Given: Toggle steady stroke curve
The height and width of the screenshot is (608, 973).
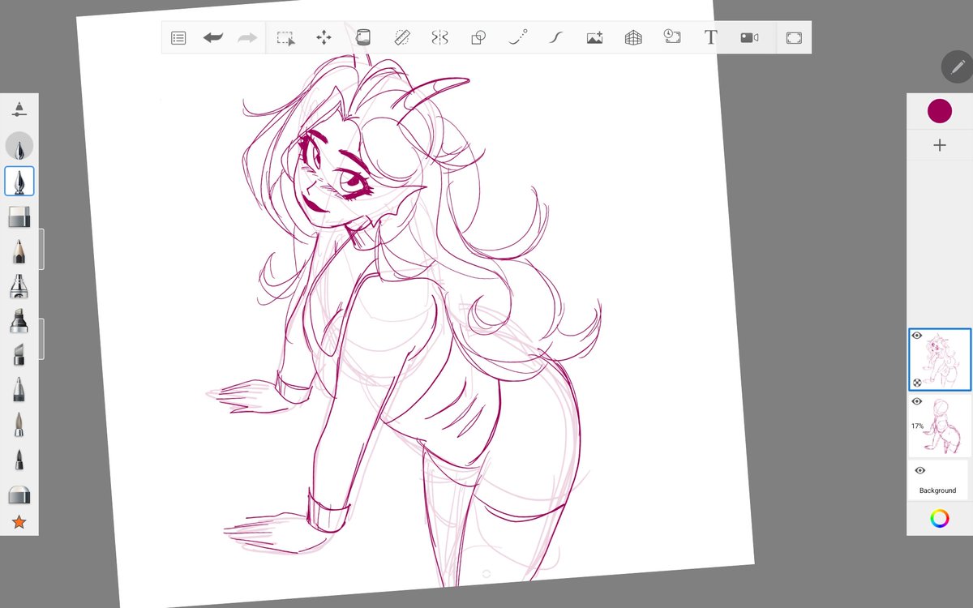Looking at the screenshot, I should click(555, 37).
